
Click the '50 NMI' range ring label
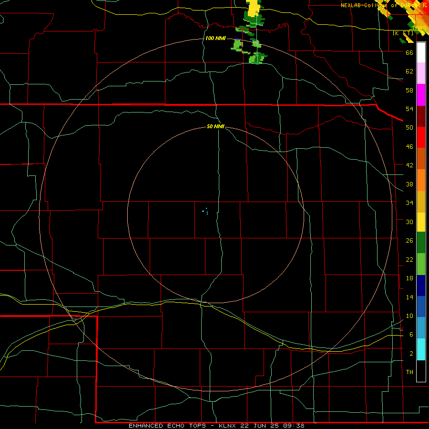coord(215,126)
